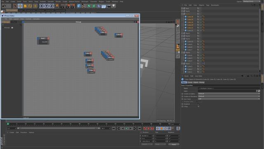This screenshot has height=149, width=264.
Task: Click the Apply button in Coordinates
Action: 174,144
